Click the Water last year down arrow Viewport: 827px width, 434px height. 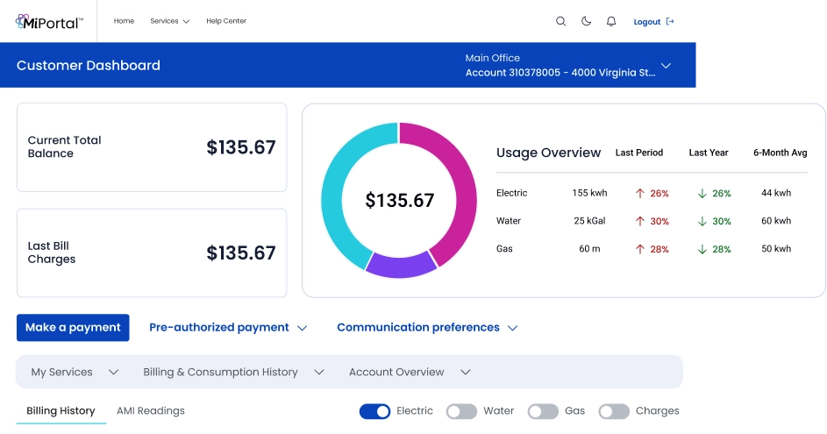702,221
